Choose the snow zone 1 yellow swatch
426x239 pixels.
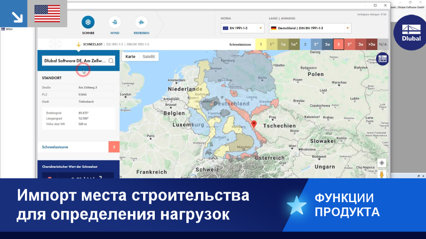[x=261, y=44]
